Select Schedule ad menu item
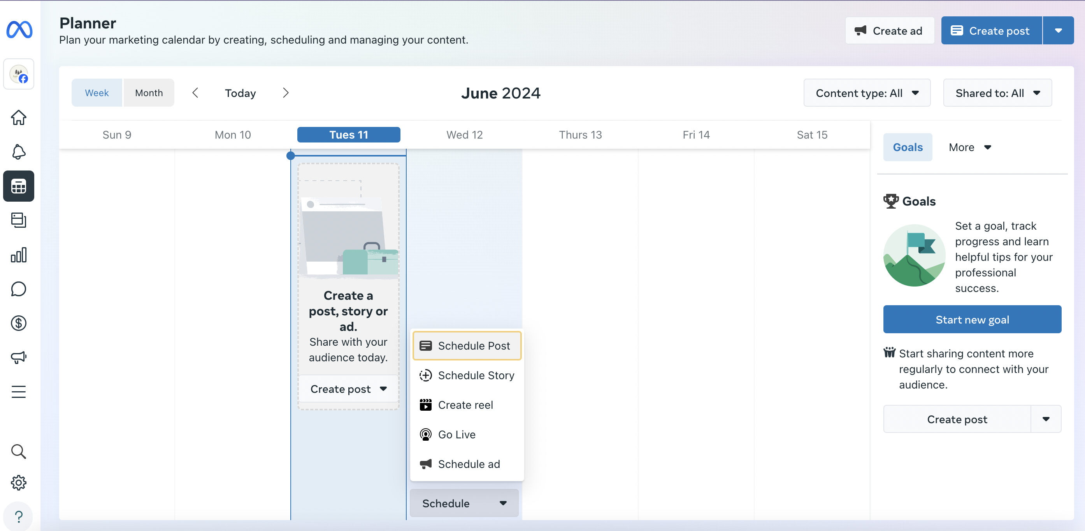 [x=467, y=464]
